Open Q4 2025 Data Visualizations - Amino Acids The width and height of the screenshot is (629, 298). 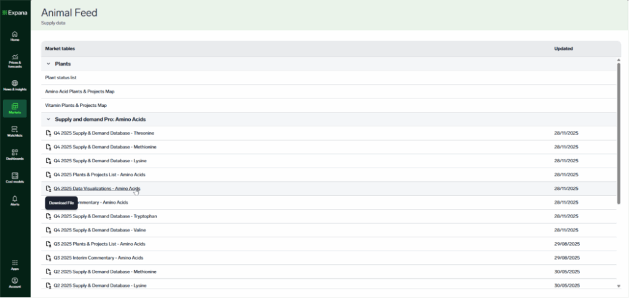click(97, 189)
